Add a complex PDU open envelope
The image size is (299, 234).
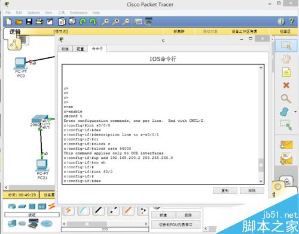286,158
